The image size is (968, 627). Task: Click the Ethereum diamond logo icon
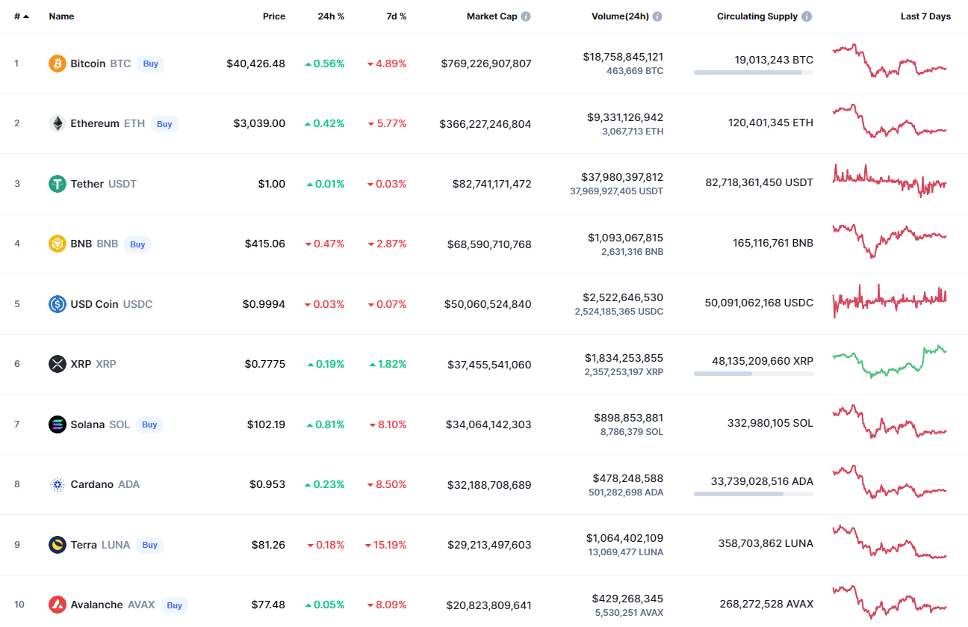coord(58,123)
